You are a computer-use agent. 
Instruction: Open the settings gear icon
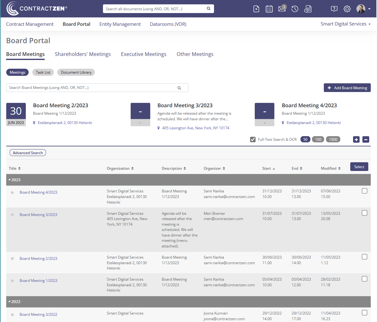click(347, 9)
